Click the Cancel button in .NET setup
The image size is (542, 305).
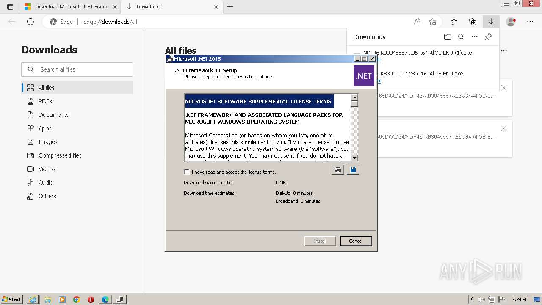[x=356, y=241]
